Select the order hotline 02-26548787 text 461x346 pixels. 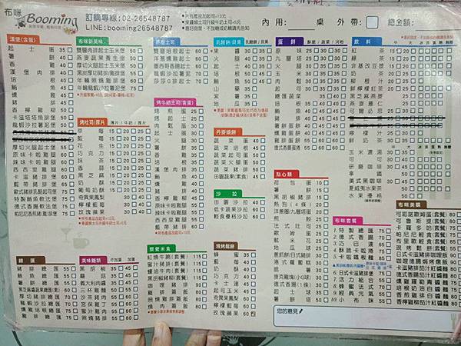pos(128,18)
